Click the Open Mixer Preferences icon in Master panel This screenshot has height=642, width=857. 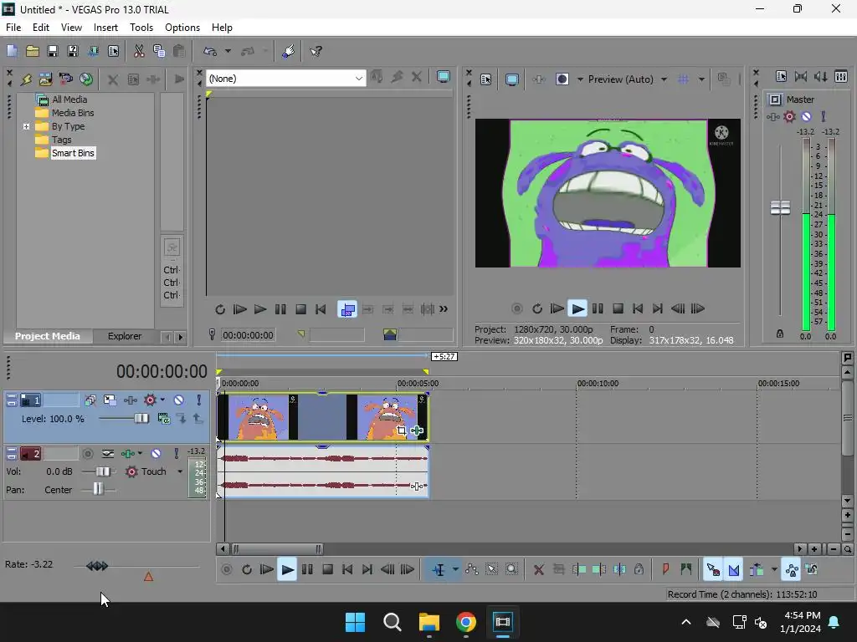click(x=781, y=76)
